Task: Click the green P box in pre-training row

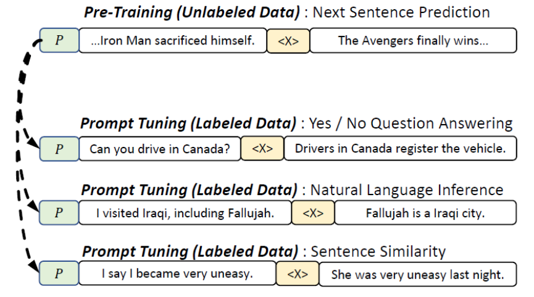Action: (59, 40)
